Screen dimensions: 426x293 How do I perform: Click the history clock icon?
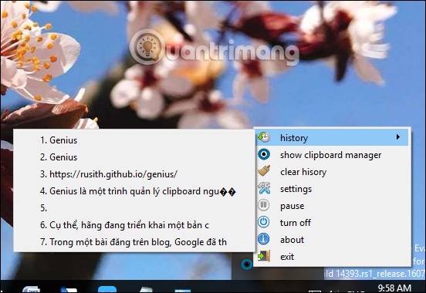tap(264, 136)
